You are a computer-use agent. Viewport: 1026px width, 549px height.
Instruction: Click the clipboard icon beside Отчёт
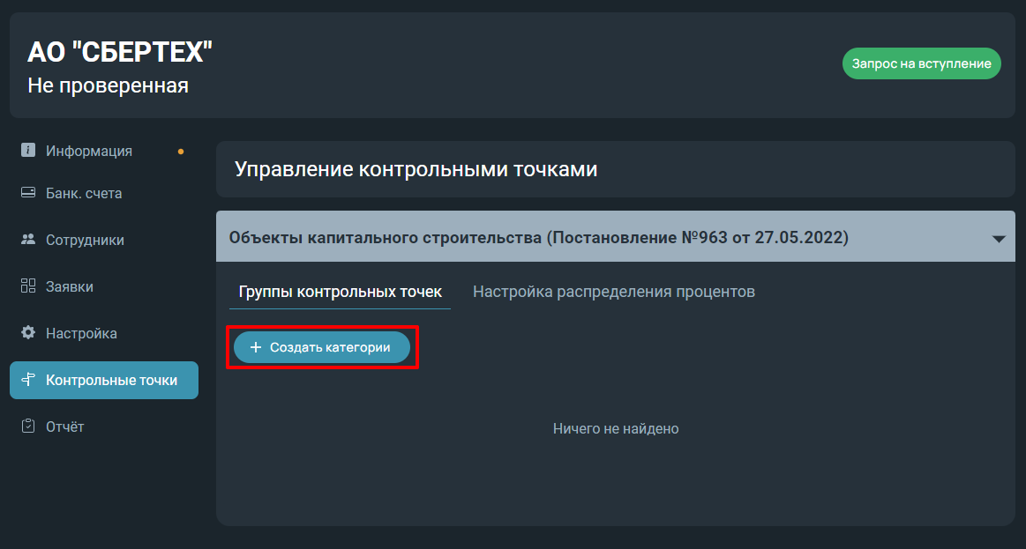[28, 427]
